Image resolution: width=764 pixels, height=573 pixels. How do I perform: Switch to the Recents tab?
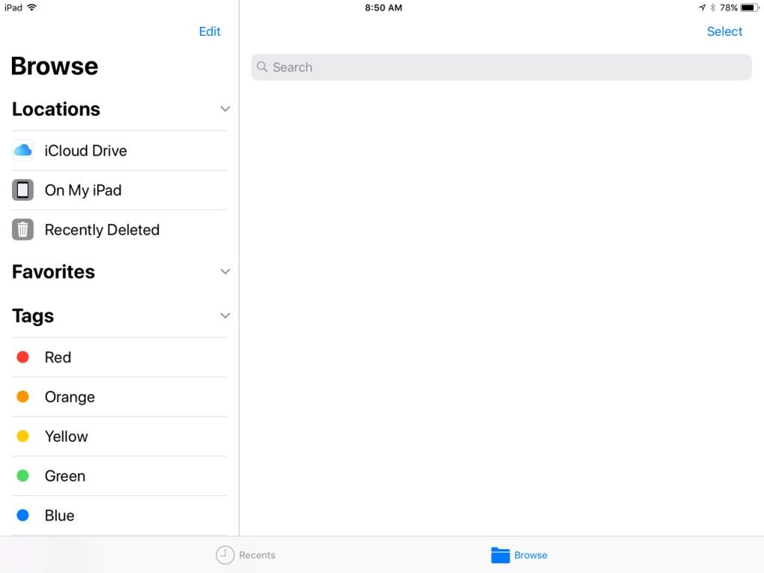[x=245, y=554]
